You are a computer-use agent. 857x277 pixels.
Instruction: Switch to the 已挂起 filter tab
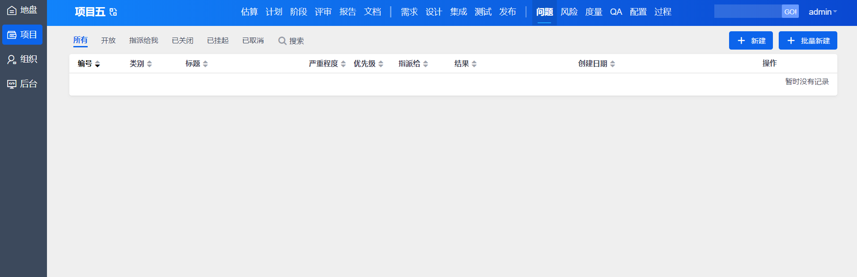point(218,41)
